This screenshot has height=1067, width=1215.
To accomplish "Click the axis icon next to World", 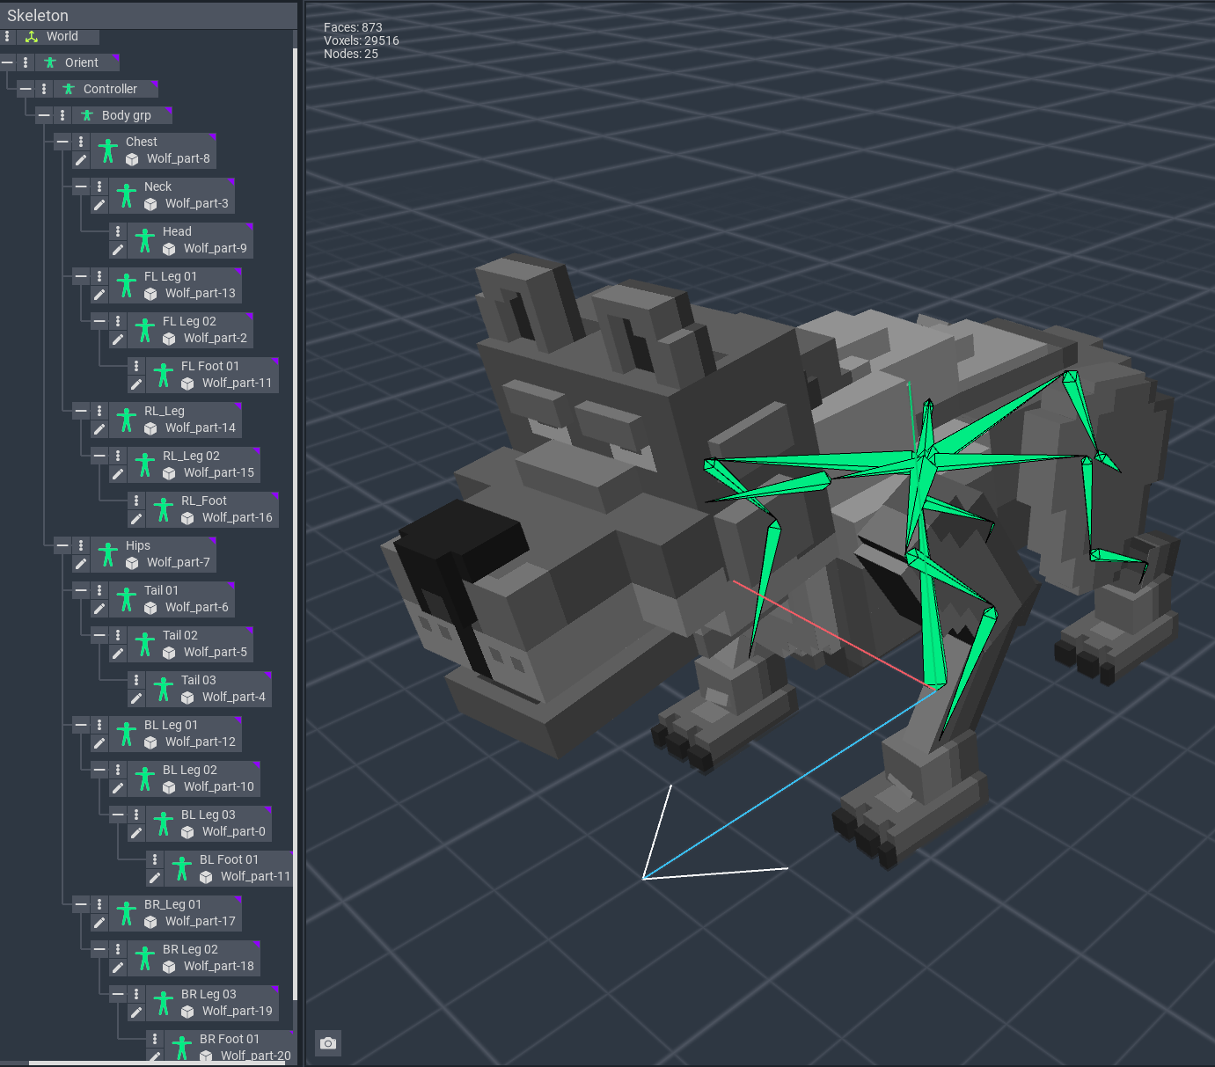I will [32, 37].
